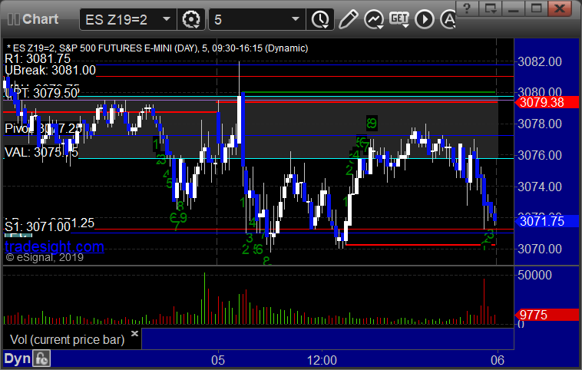The width and height of the screenshot is (582, 370).
Task: Click the Dyn mode button
Action: tap(18, 358)
